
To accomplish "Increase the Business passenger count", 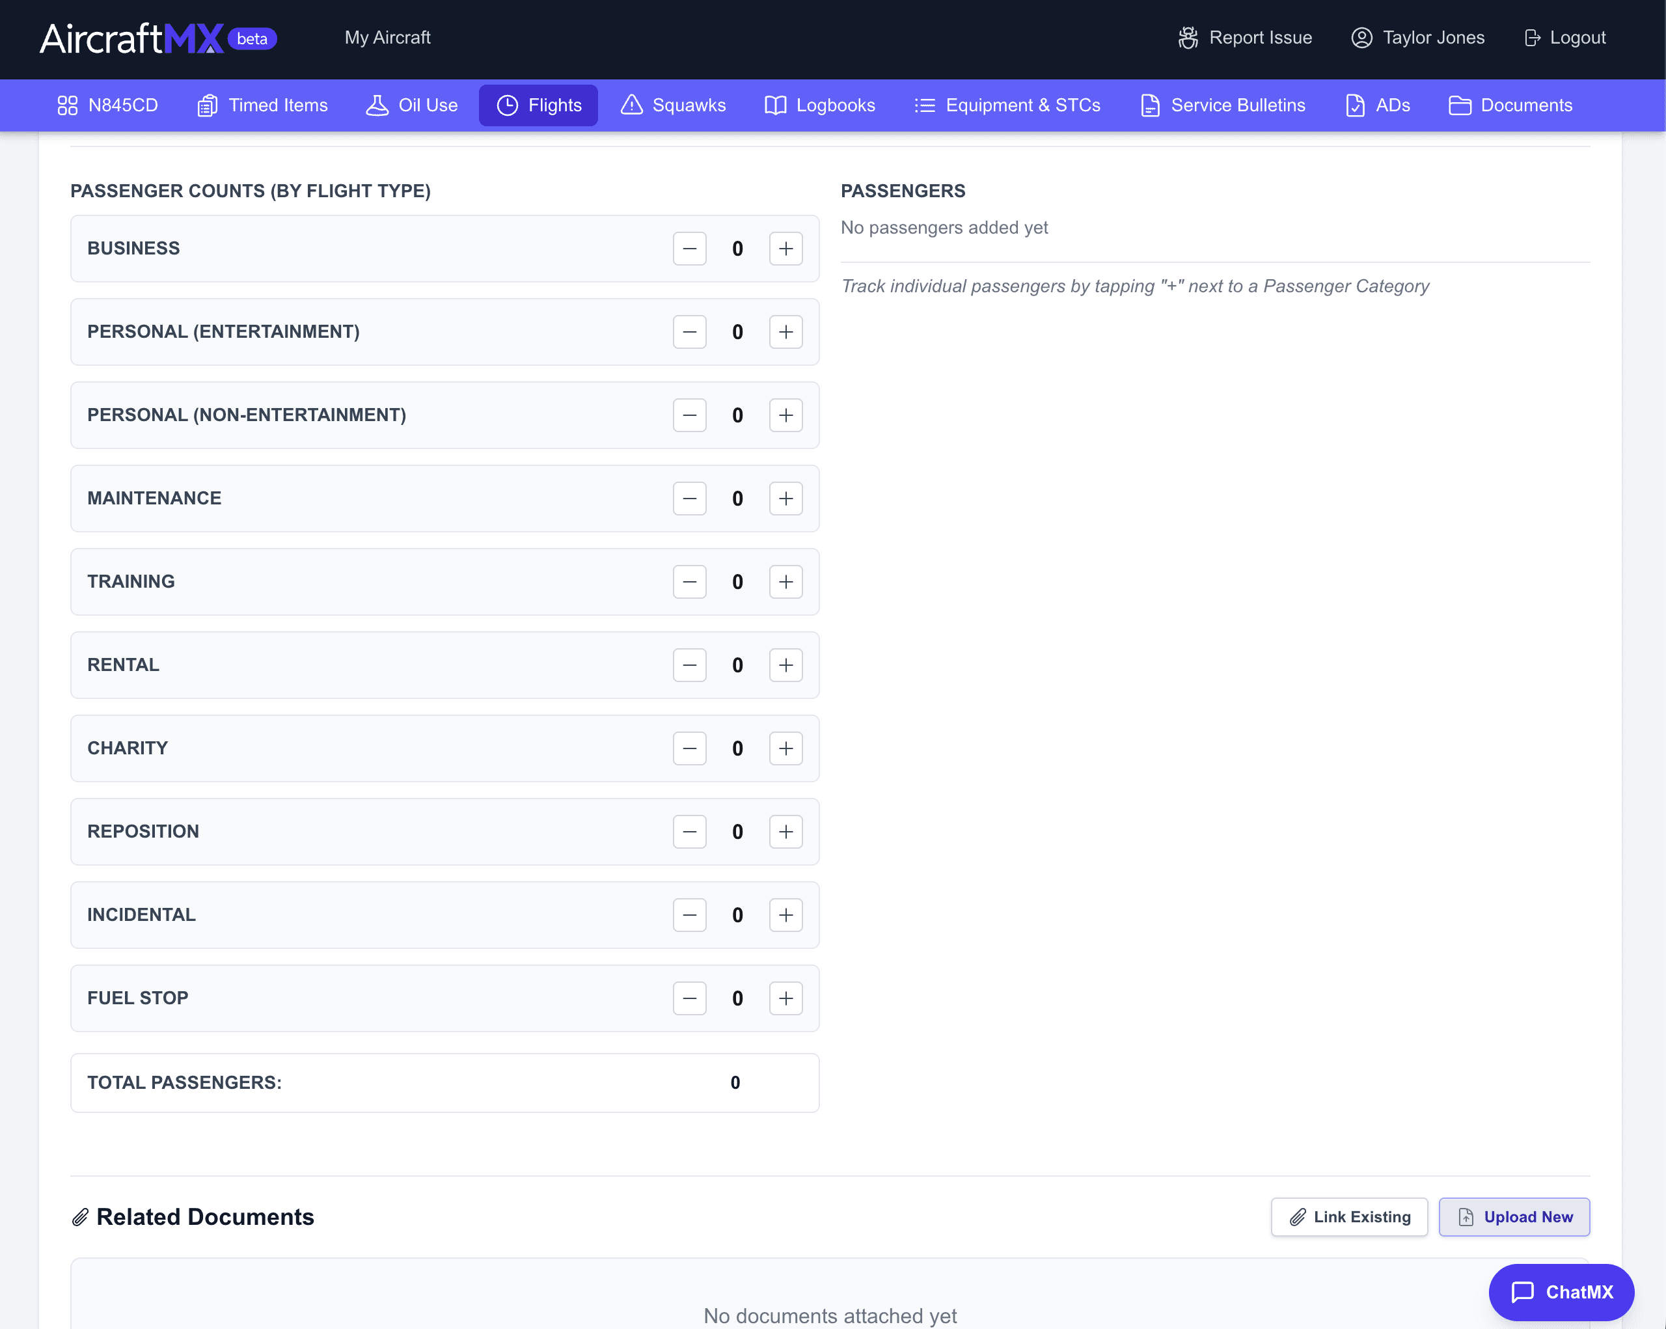I will click(x=786, y=248).
